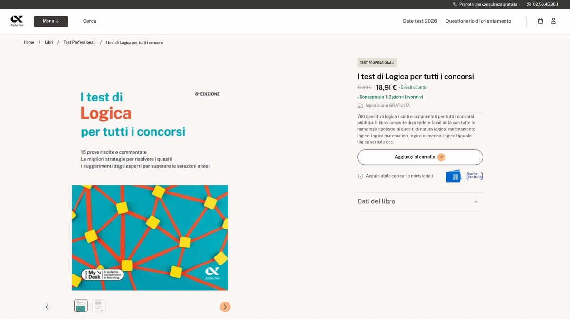This screenshot has height=320, width=570.
Task: Click the phone icon next to consulenza gratuita
Action: [x=455, y=4]
